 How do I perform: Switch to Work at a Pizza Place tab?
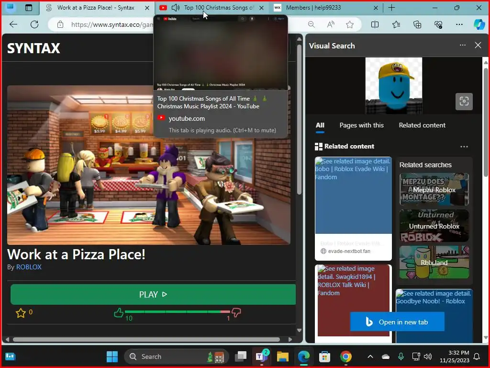click(95, 8)
